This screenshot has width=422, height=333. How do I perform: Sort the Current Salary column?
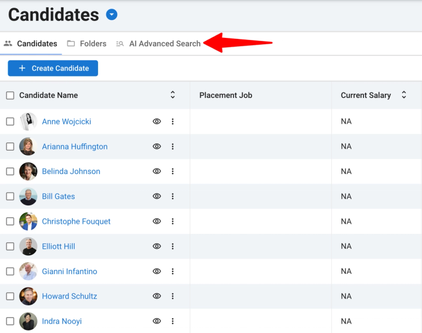pos(404,95)
